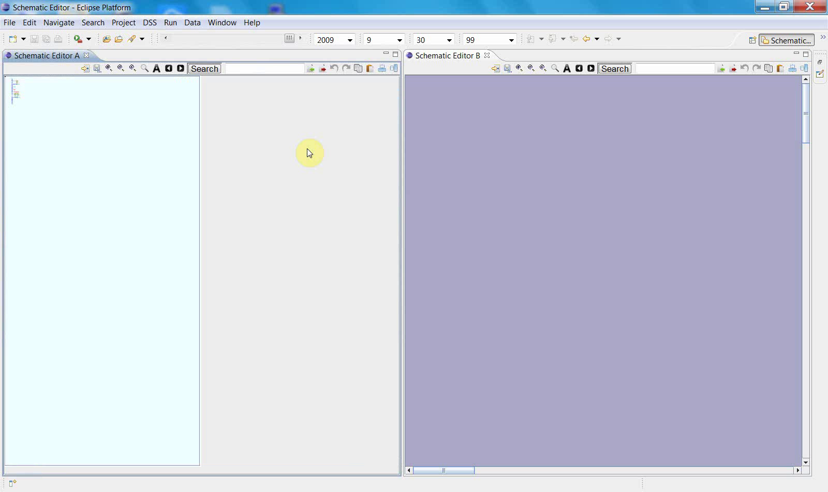828x492 pixels.
Task: Click the previous black arrow in Editor A
Action: 169,69
